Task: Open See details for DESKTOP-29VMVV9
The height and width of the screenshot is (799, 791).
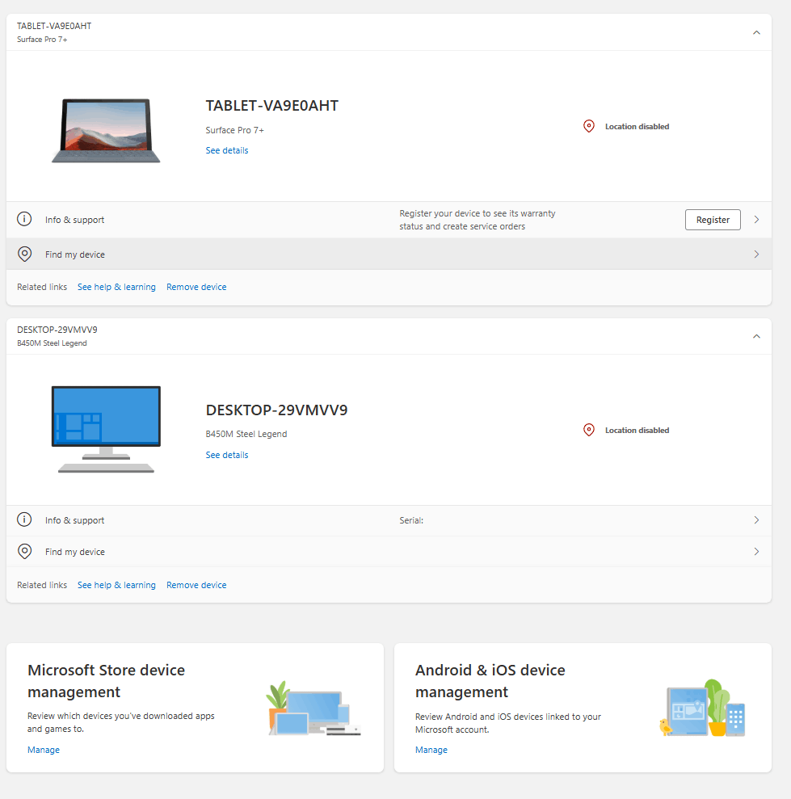Action: [227, 455]
